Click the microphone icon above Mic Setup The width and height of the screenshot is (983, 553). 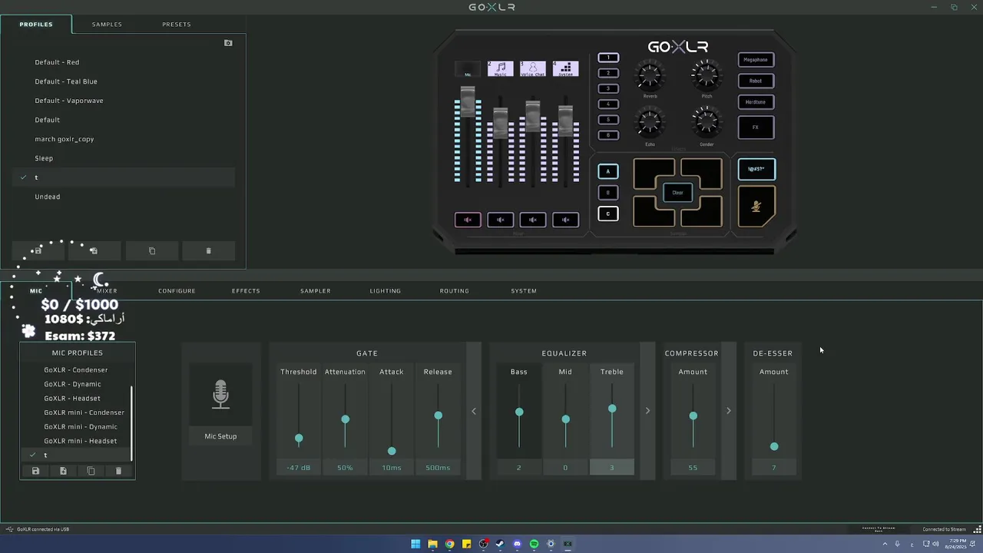click(220, 394)
